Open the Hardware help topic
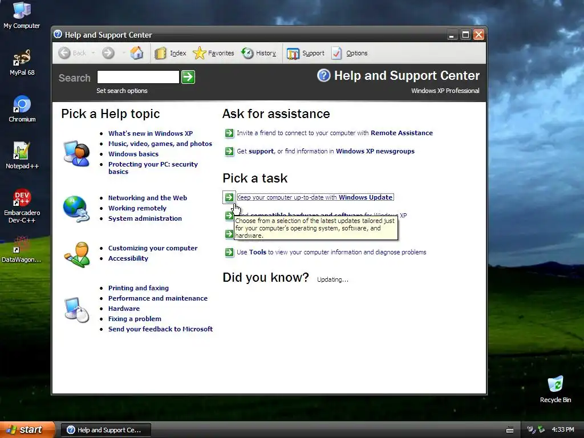The height and width of the screenshot is (438, 584). coord(124,309)
